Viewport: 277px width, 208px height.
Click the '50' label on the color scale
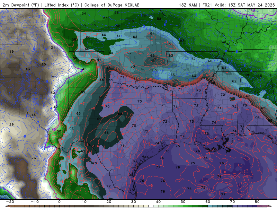[183, 202]
